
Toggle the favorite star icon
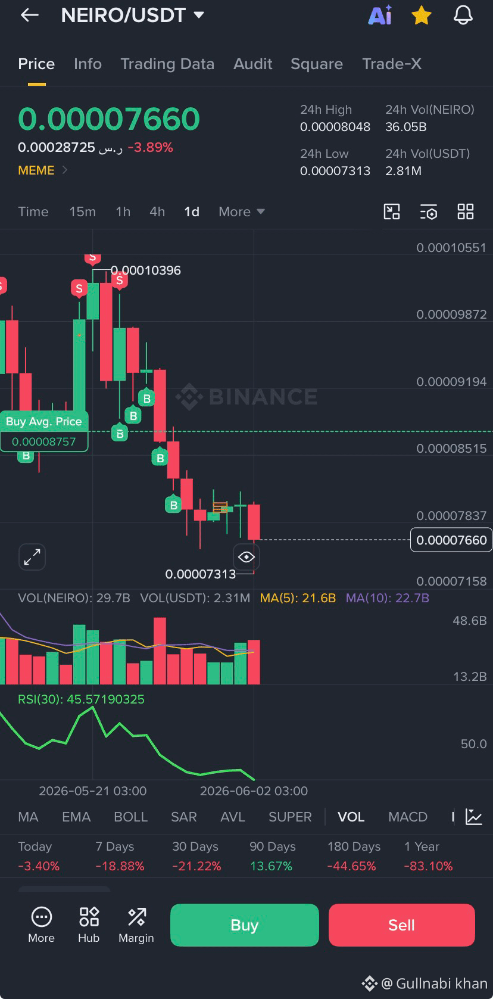[x=422, y=15]
